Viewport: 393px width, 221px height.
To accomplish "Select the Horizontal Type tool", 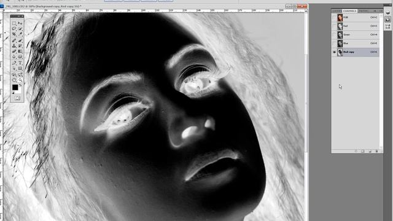I will coord(20,63).
